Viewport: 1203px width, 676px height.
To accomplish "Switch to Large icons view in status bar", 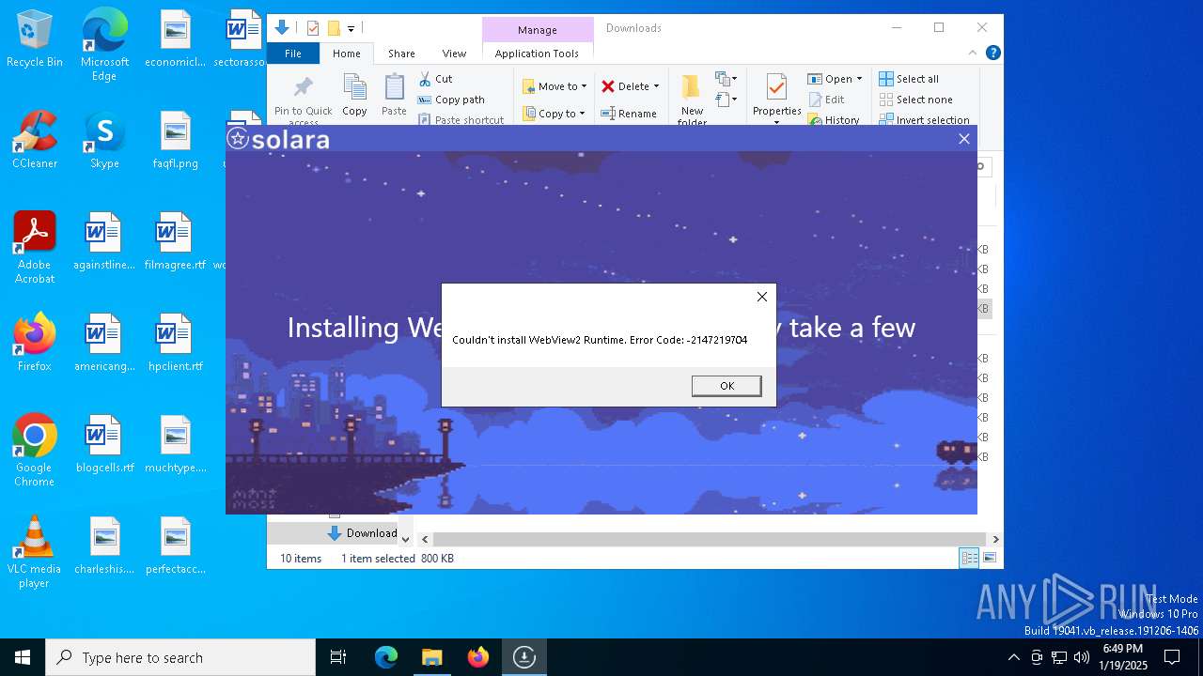I will (989, 559).
